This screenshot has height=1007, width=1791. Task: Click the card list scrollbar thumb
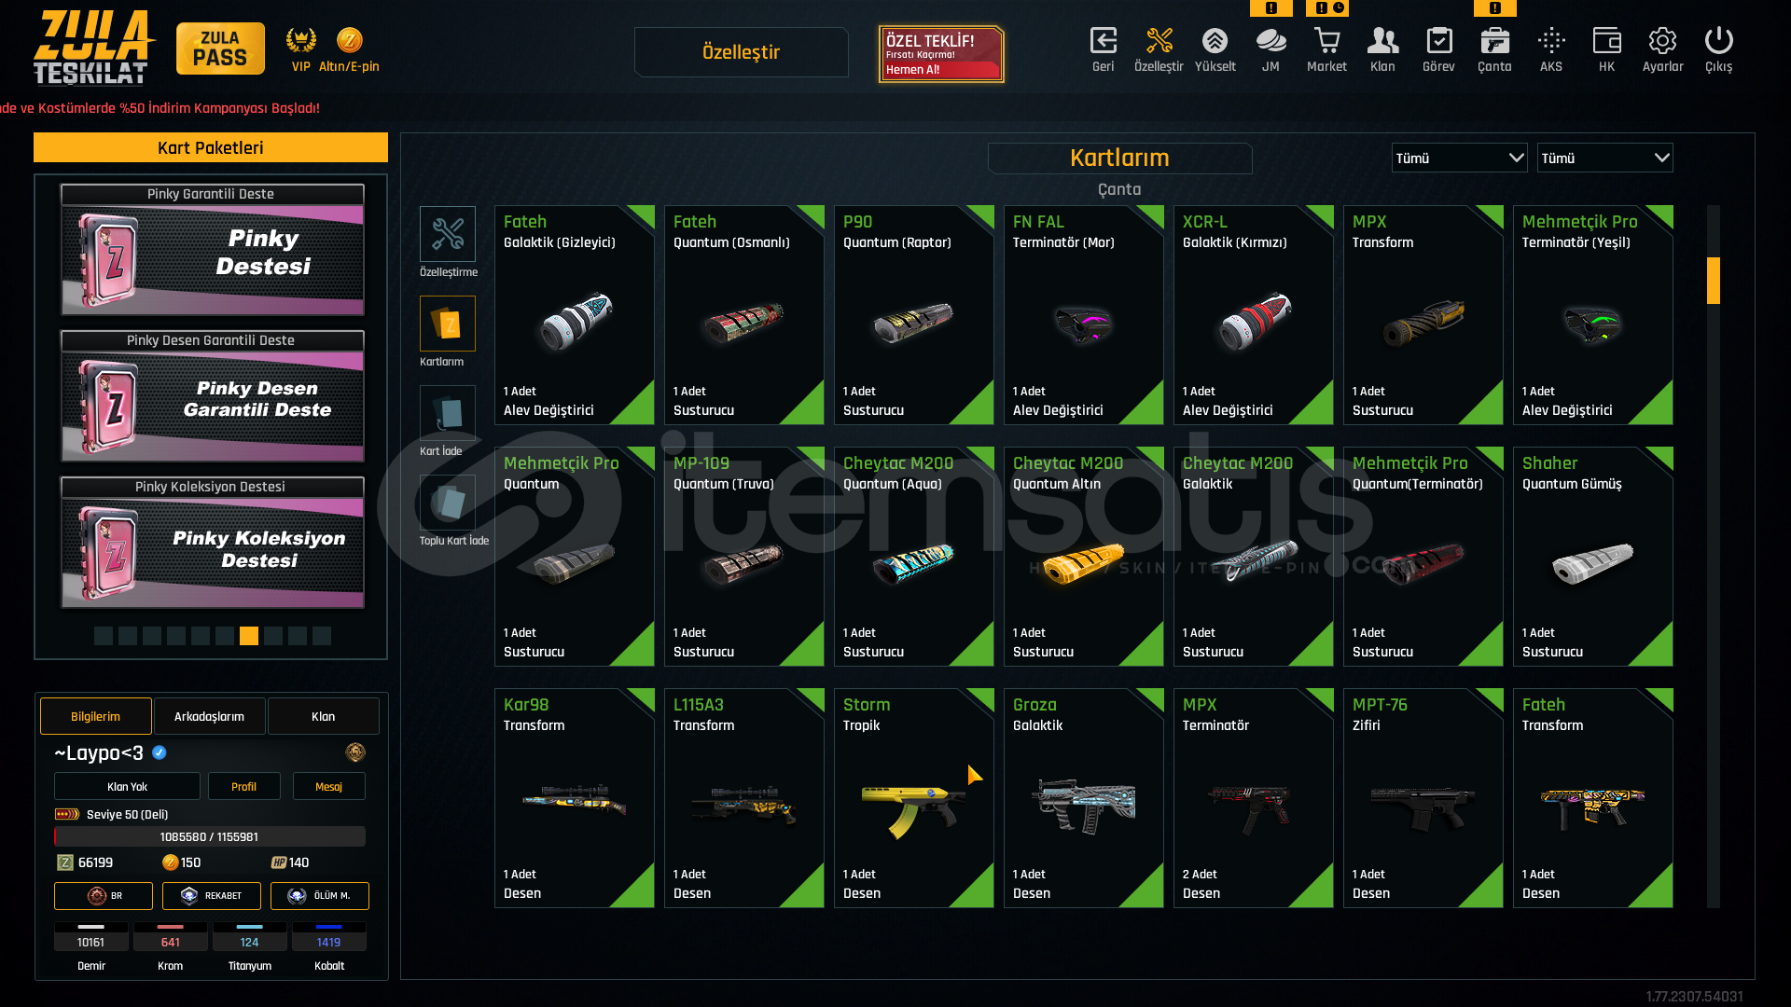pos(1714,281)
